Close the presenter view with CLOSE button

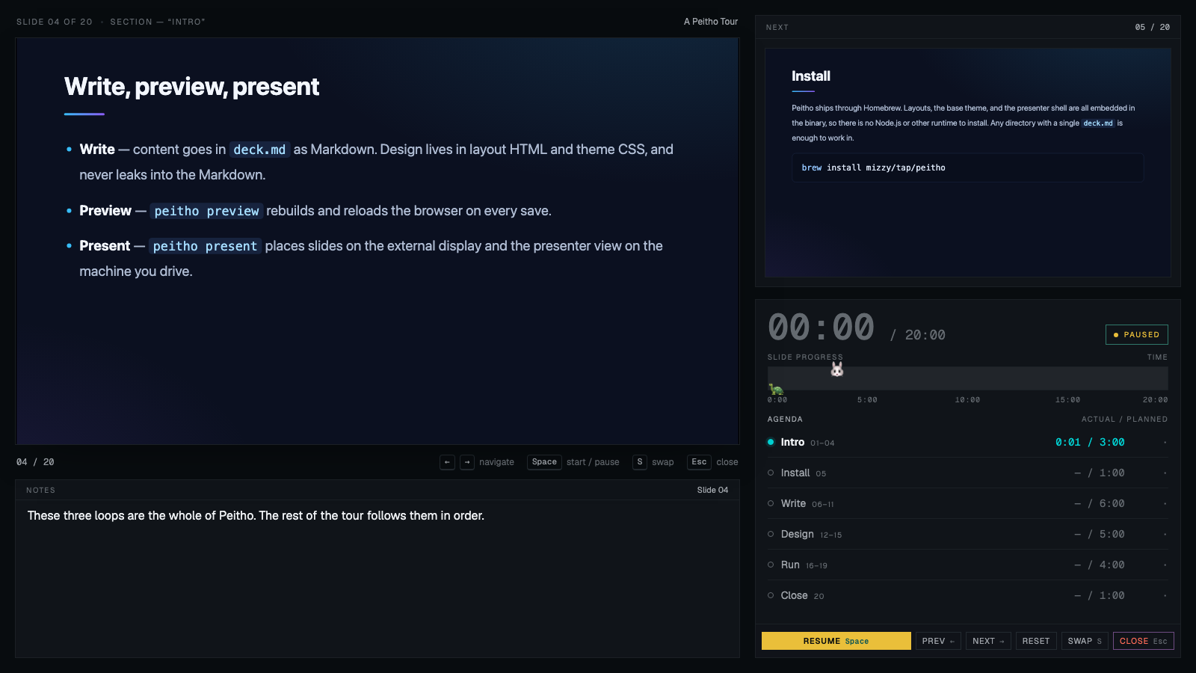click(x=1144, y=641)
